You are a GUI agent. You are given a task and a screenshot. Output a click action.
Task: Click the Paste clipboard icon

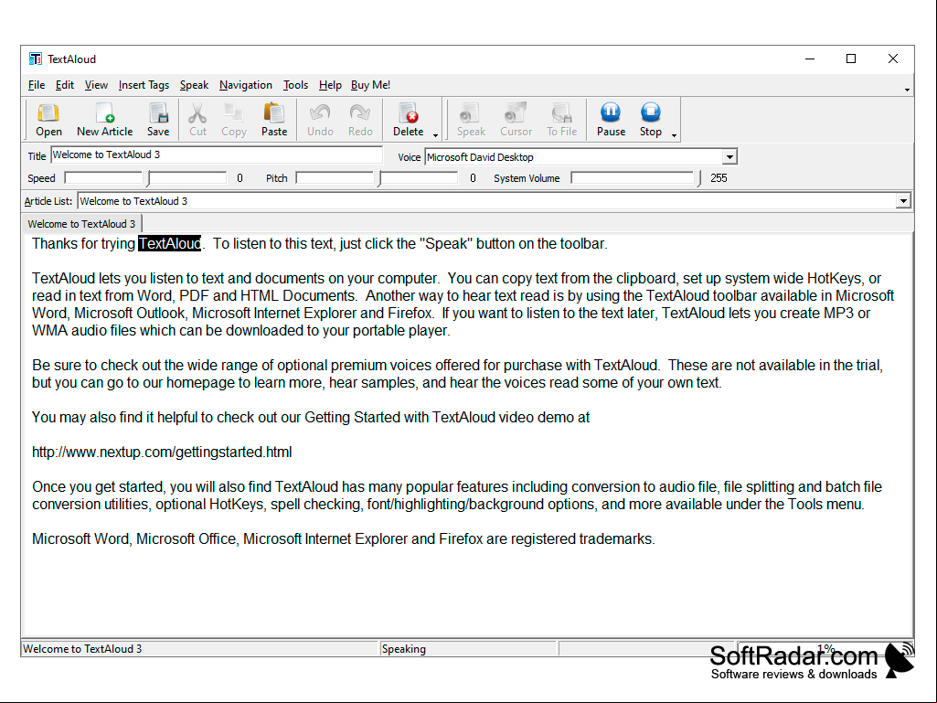(274, 120)
